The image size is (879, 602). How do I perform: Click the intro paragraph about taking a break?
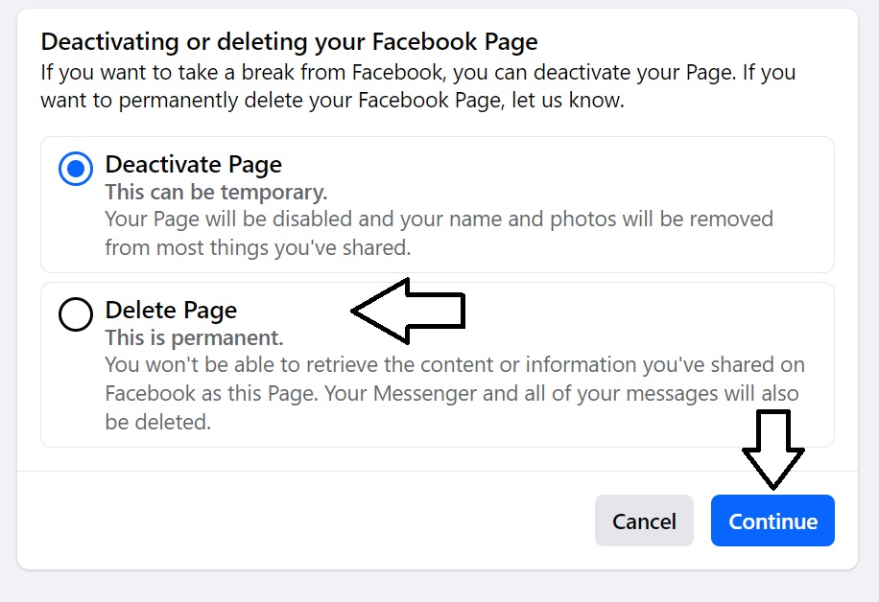click(418, 86)
